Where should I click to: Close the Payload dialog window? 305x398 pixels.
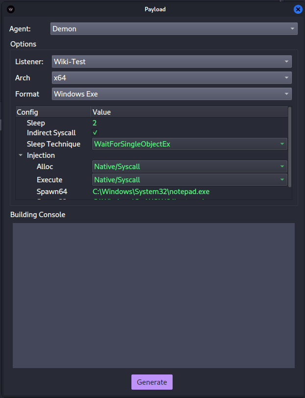pos(298,9)
